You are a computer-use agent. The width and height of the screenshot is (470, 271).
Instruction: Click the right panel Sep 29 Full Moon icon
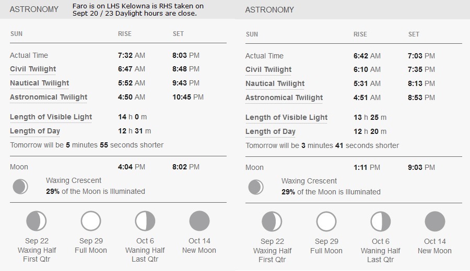point(326,221)
